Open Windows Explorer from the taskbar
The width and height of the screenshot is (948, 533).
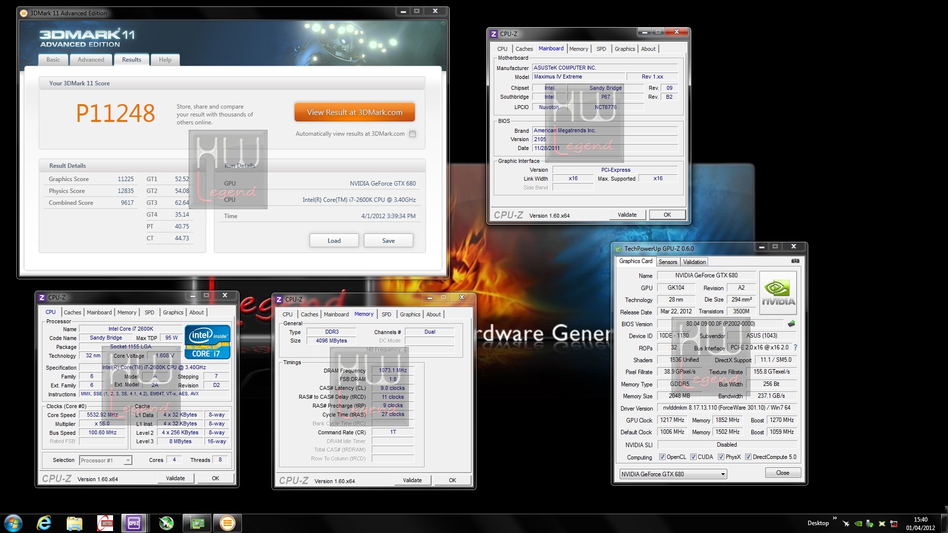click(75, 523)
